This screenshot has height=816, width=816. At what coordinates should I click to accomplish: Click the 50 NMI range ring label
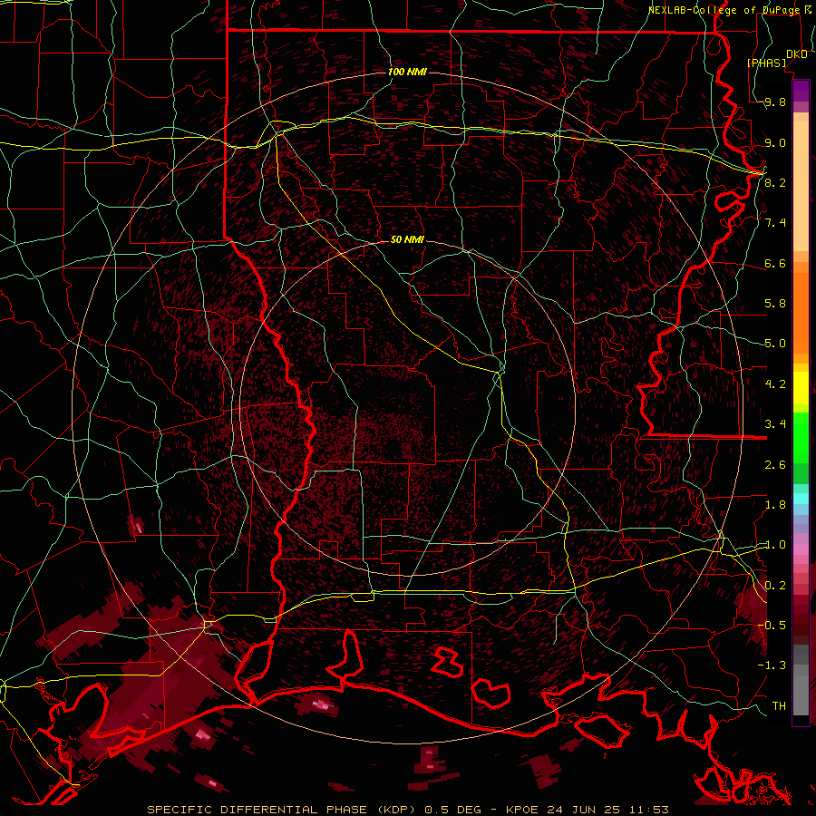coord(407,240)
